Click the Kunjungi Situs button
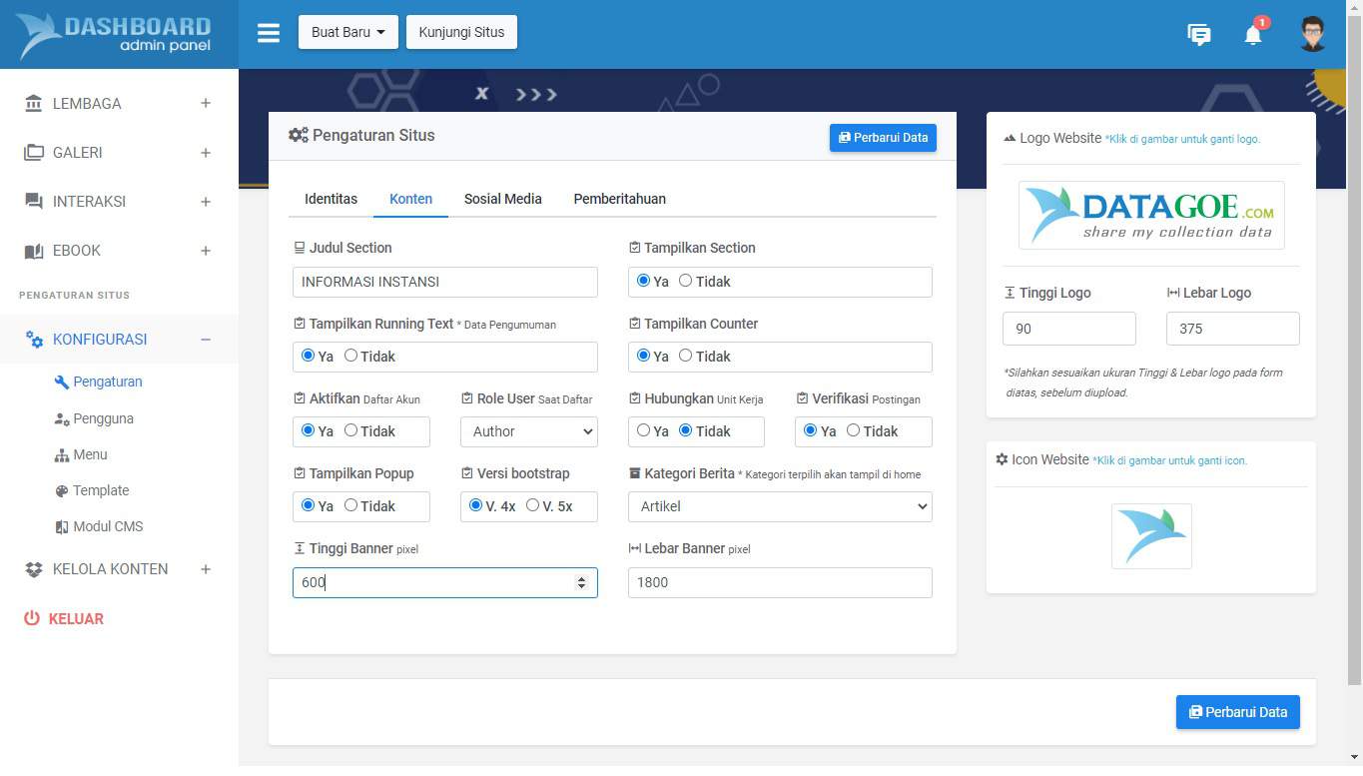This screenshot has height=776, width=1363. coord(461,32)
